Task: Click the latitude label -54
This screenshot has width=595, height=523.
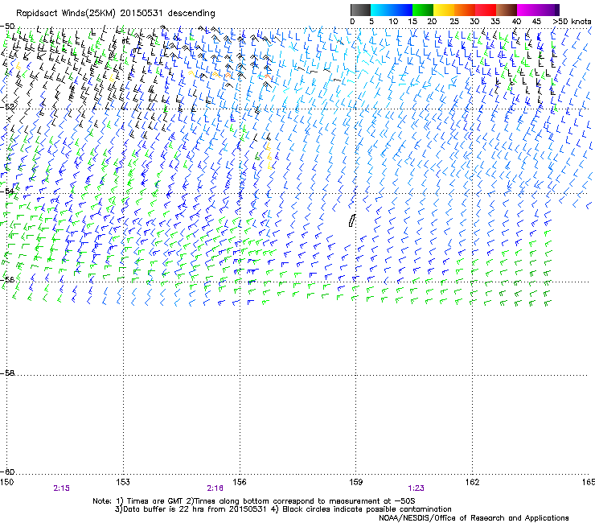Action: click(x=7, y=191)
